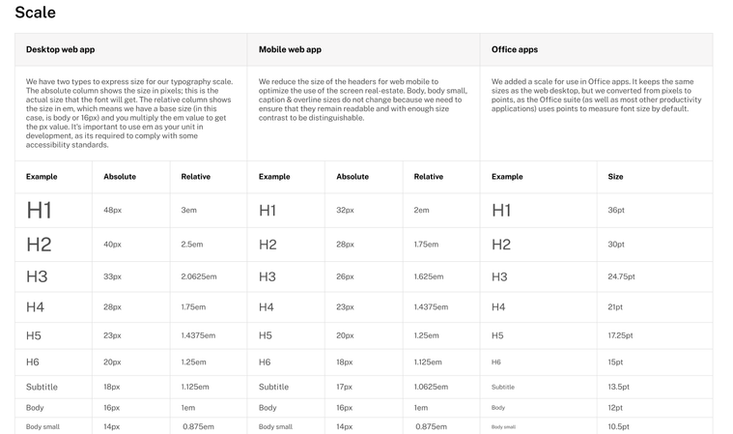Click the 24.75pt size value

[x=621, y=276]
